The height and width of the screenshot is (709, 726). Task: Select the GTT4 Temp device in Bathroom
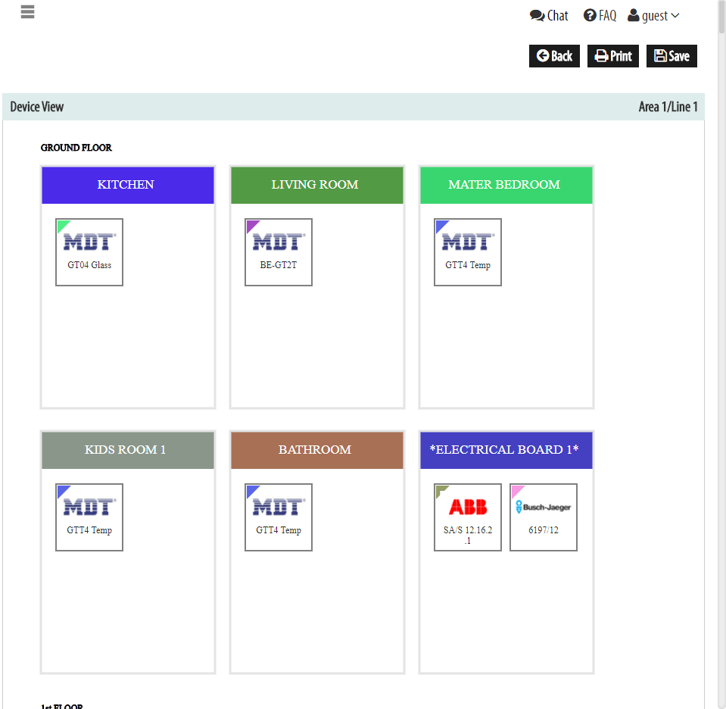(x=279, y=517)
